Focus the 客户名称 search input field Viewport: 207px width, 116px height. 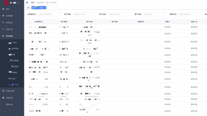click(x=119, y=14)
